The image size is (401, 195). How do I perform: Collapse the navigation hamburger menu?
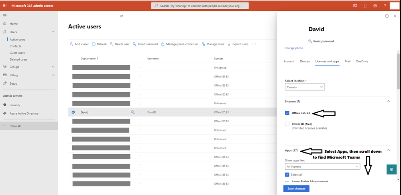point(4,15)
